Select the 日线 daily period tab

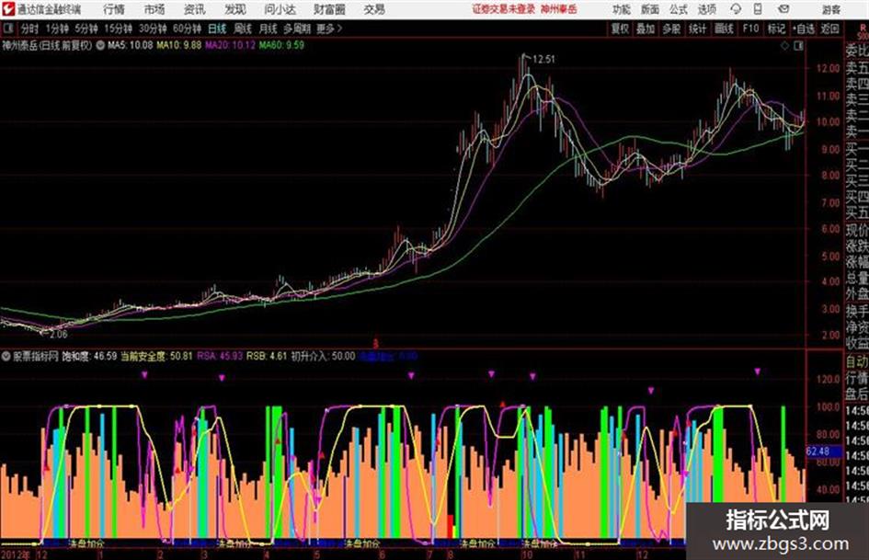coord(217,29)
